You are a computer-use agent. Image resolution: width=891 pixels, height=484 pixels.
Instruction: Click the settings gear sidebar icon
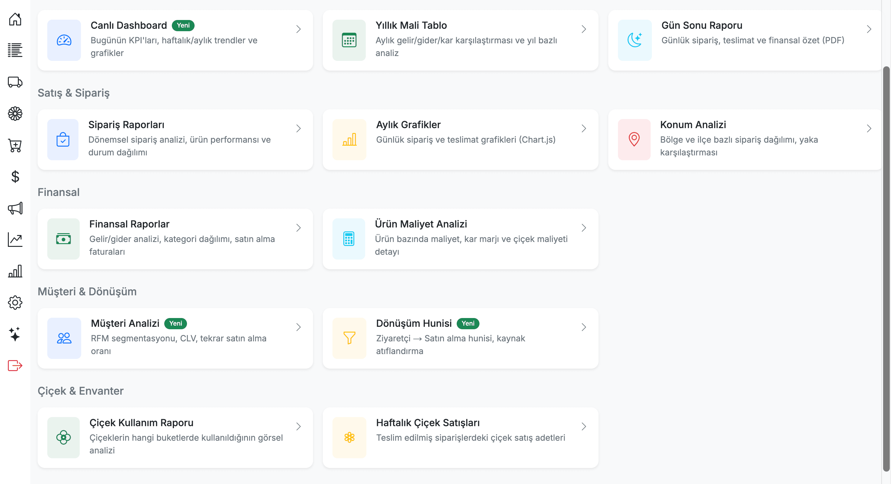[15, 303]
